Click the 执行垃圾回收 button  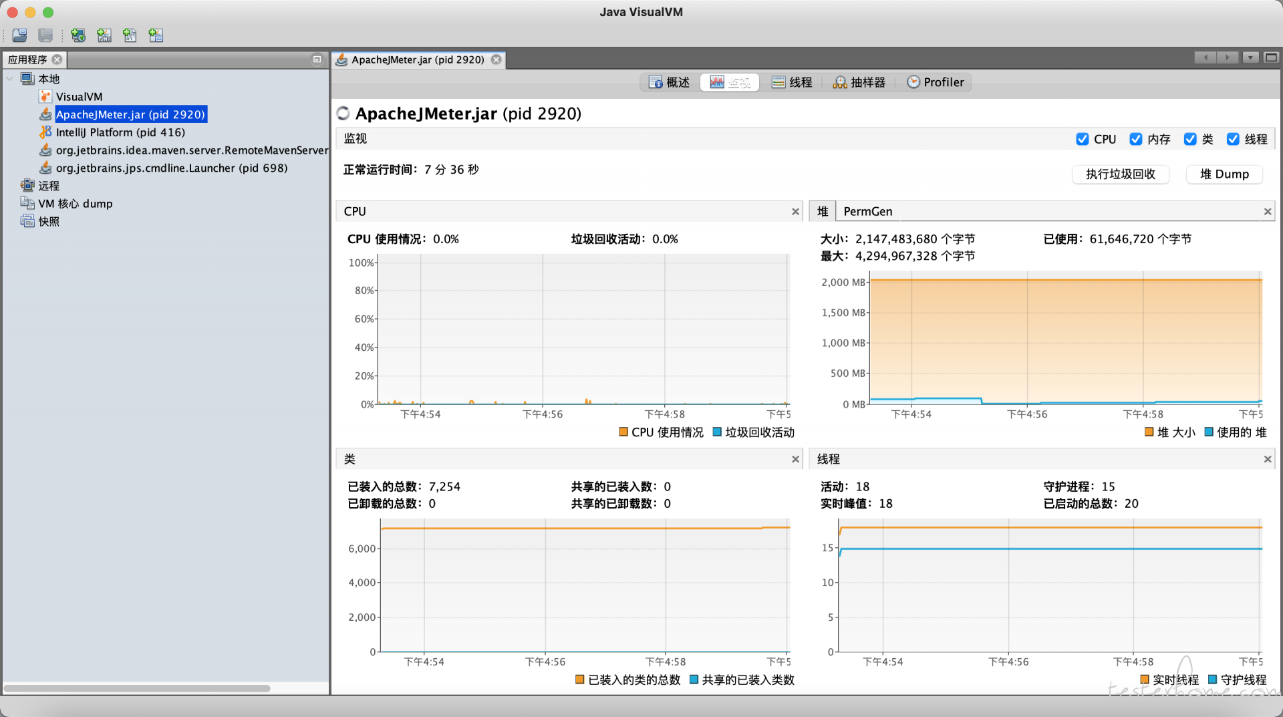[1121, 174]
